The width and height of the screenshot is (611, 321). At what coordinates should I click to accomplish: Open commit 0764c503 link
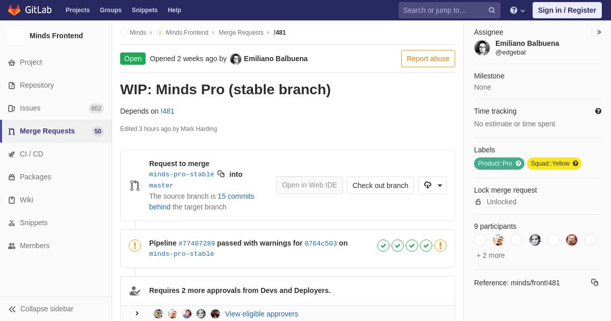(x=321, y=244)
